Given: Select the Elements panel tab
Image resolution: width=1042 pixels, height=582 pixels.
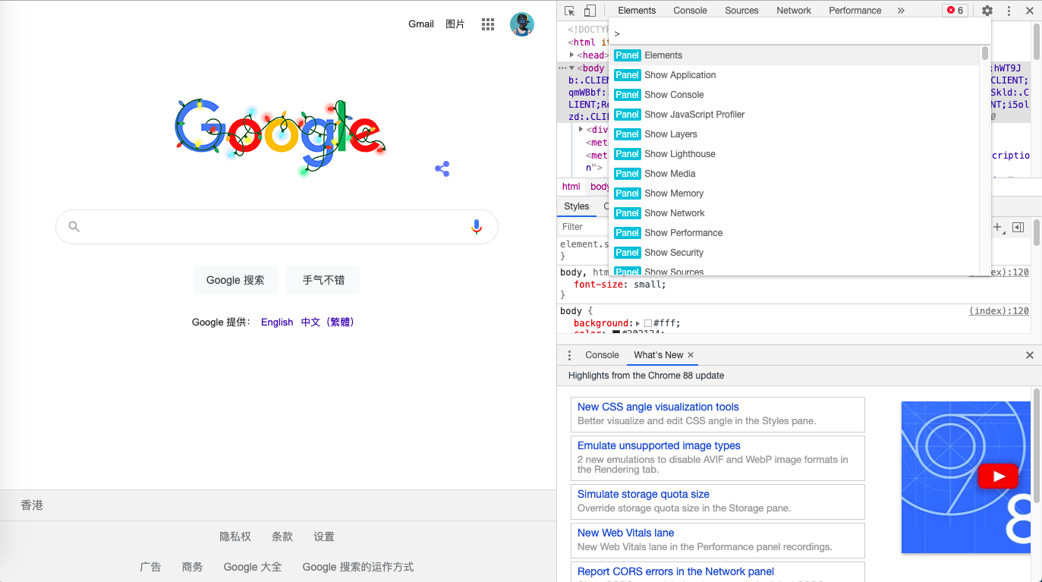Looking at the screenshot, I should [x=637, y=11].
